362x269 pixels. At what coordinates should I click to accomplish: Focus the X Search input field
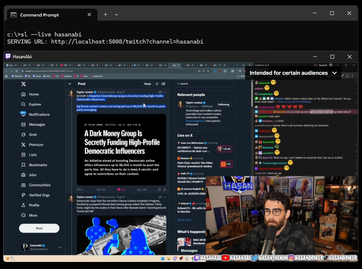click(205, 84)
